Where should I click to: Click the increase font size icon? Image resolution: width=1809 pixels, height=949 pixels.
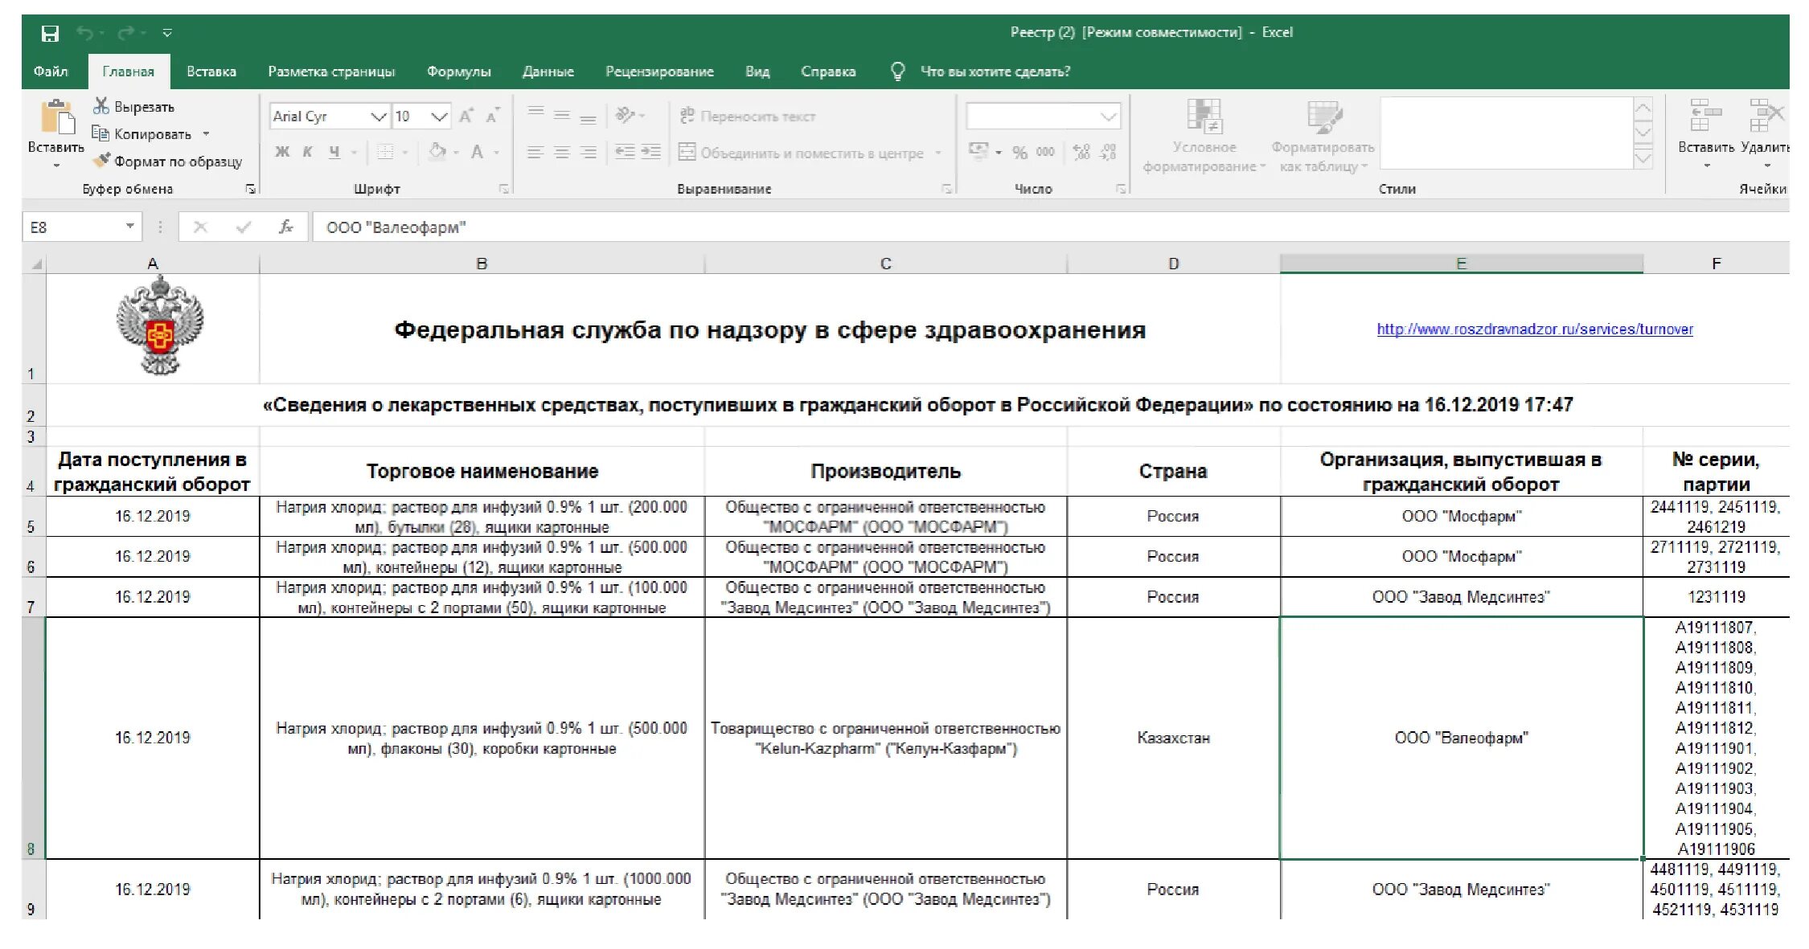tap(466, 117)
